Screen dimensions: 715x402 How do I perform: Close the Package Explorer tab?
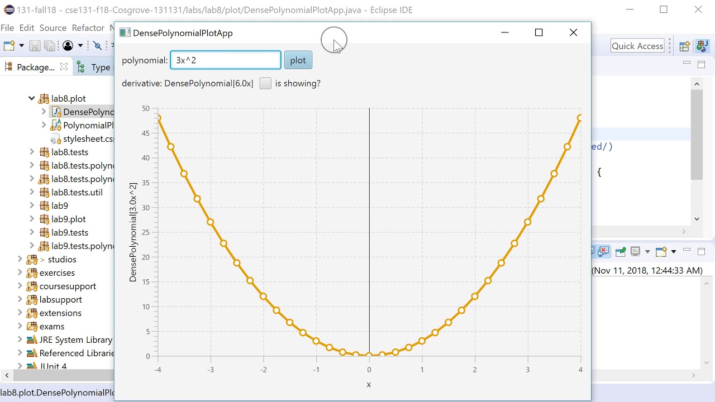tap(64, 67)
